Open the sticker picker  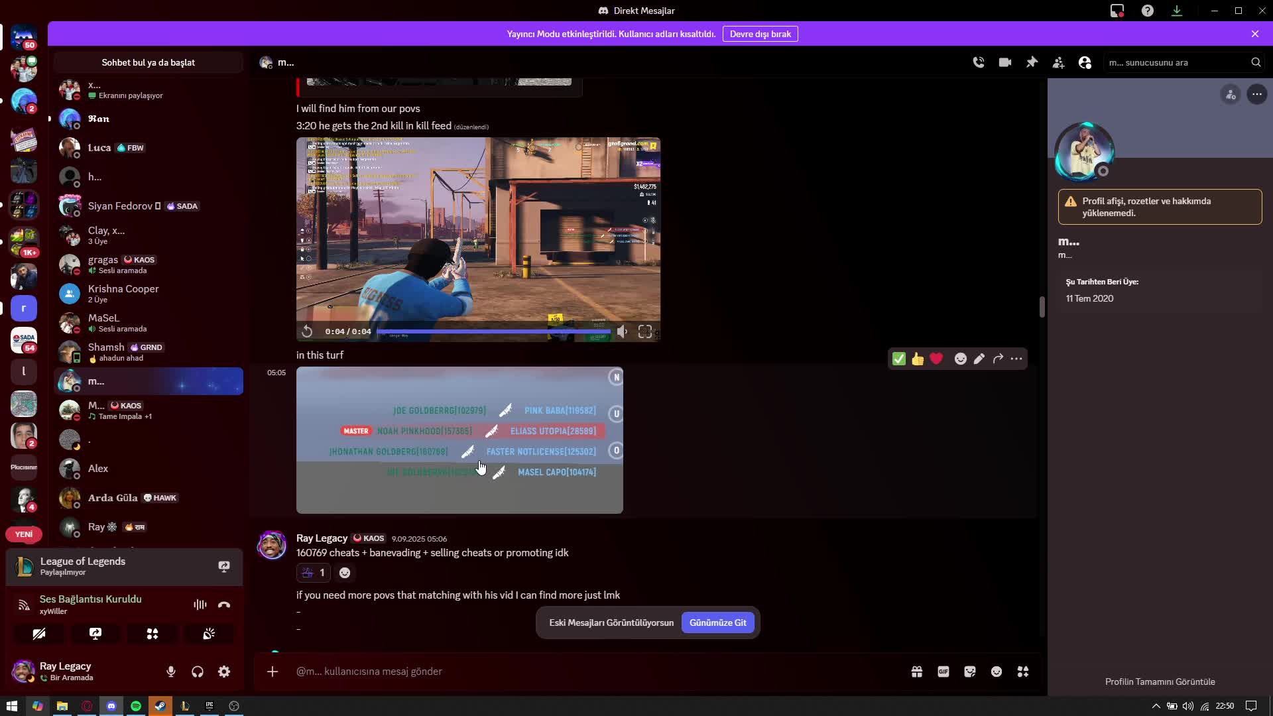(x=970, y=672)
